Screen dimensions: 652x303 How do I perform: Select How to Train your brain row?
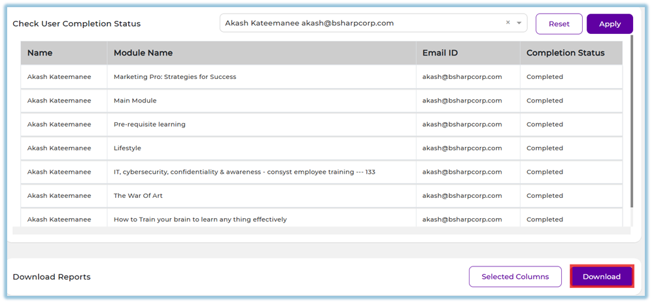(x=200, y=219)
